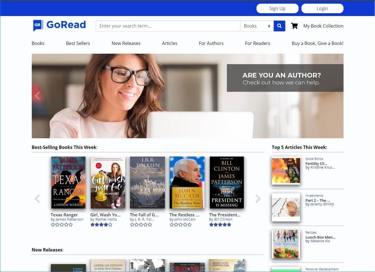This screenshot has width=375, height=272.
Task: Open the Personal Development category link
Action: tap(322, 269)
